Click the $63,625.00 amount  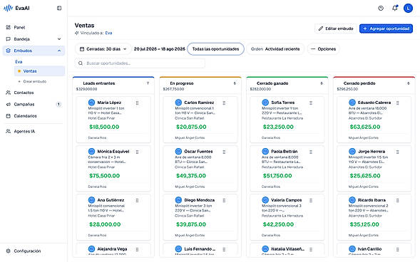click(x=365, y=127)
